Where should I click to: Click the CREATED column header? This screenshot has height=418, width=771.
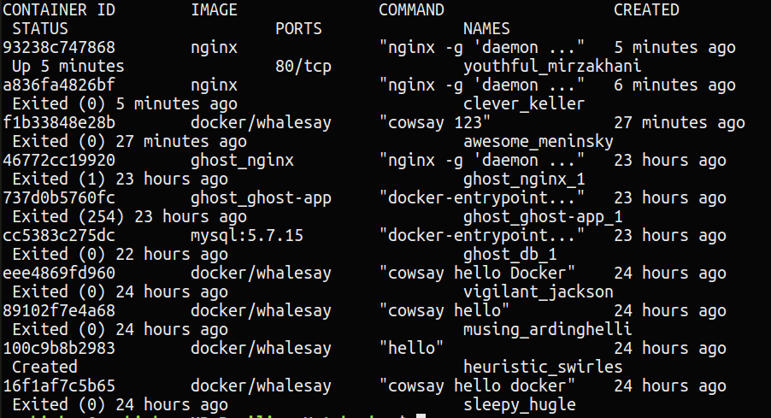[646, 10]
